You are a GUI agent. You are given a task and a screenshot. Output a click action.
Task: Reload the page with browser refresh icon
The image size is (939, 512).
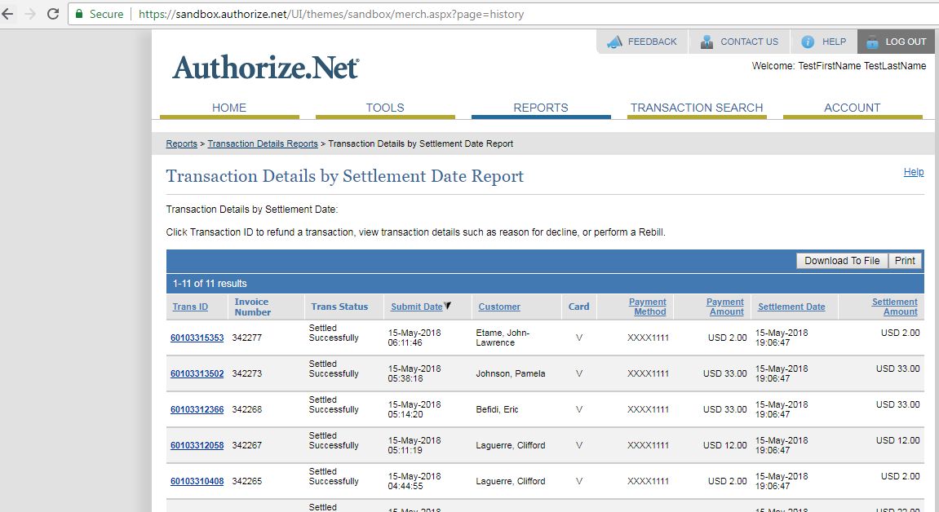click(x=53, y=14)
